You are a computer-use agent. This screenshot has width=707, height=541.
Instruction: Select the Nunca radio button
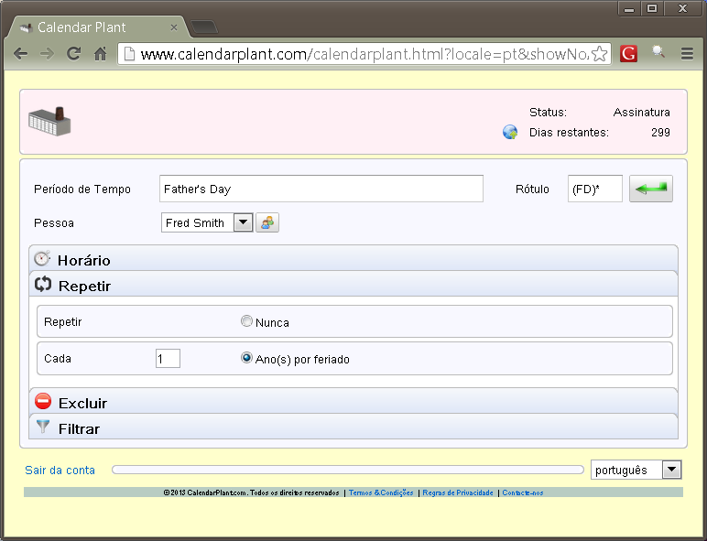(x=246, y=321)
